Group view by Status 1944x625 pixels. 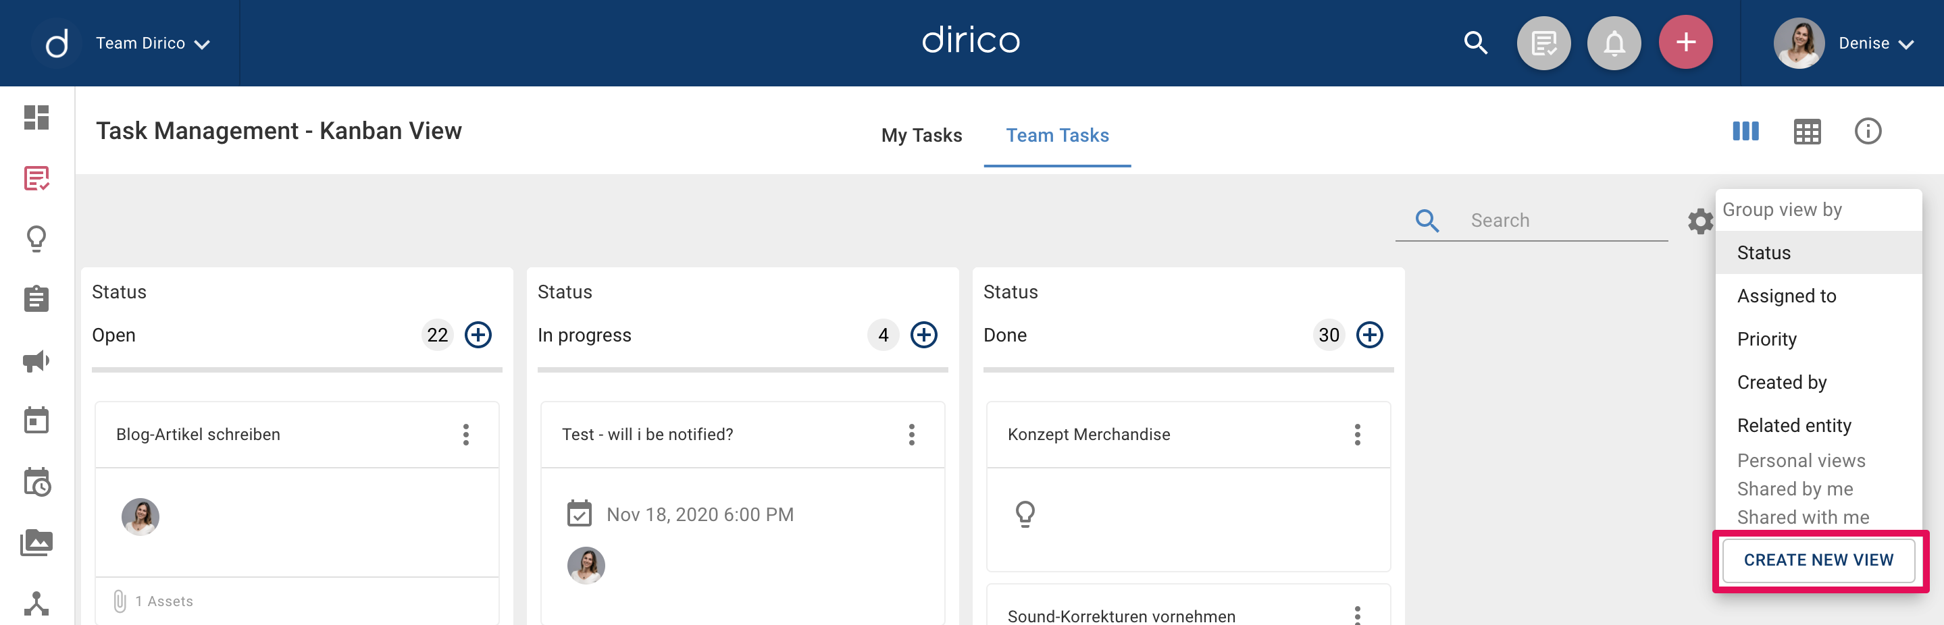coord(1818,252)
